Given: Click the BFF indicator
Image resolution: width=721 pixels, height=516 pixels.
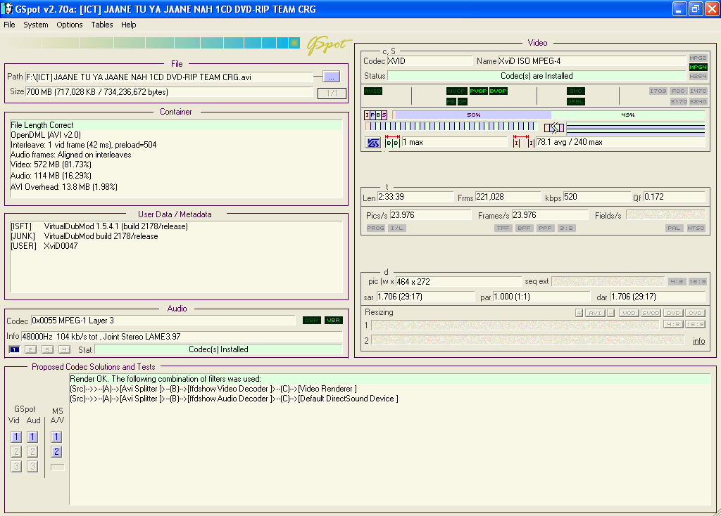Looking at the screenshot, I should [x=524, y=228].
